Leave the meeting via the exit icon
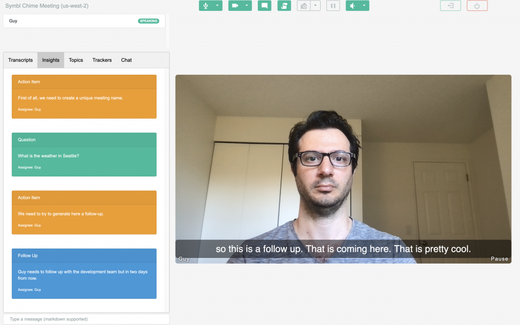Viewport: 520px width, 325px height. pos(450,6)
